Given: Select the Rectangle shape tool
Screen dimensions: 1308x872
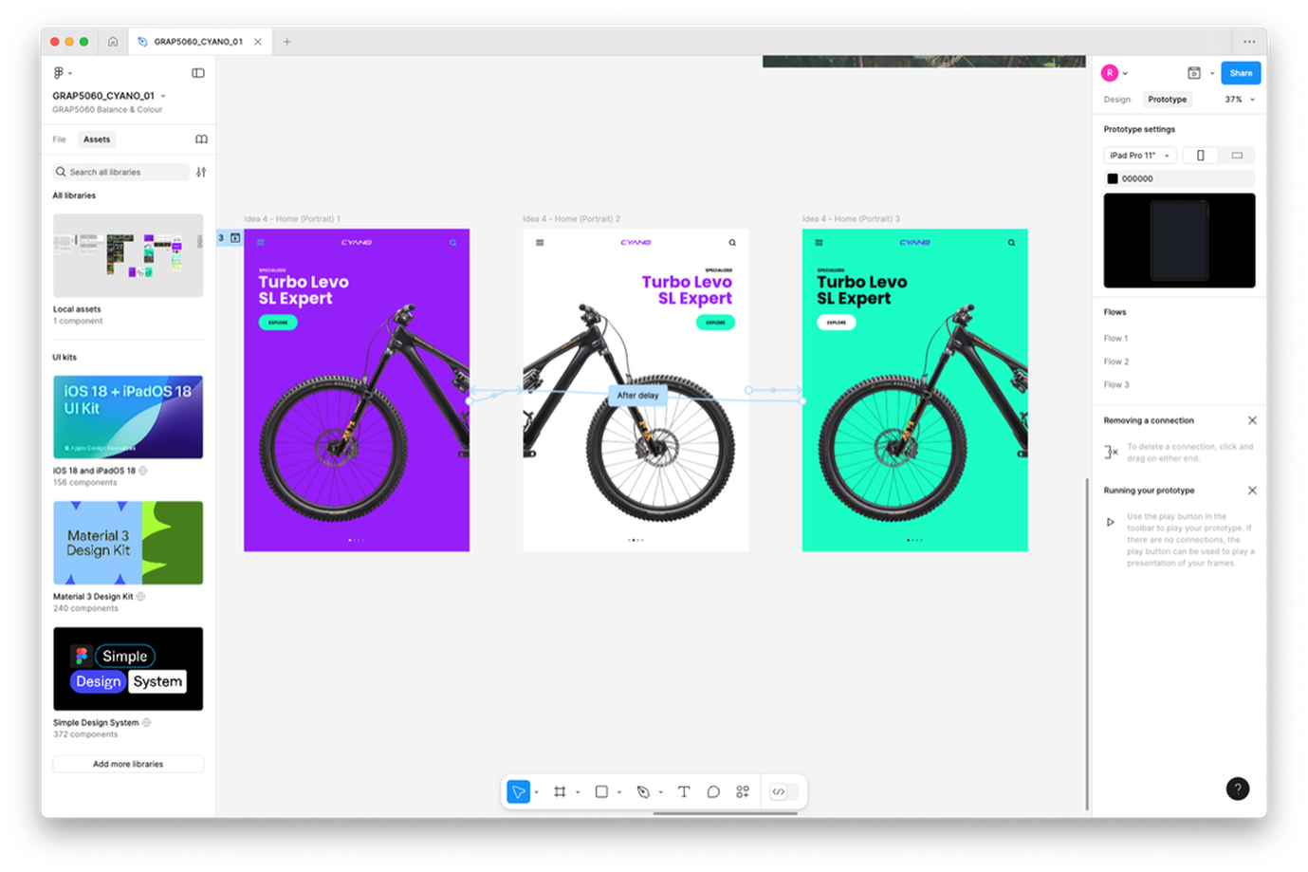Looking at the screenshot, I should pyautogui.click(x=601, y=792).
